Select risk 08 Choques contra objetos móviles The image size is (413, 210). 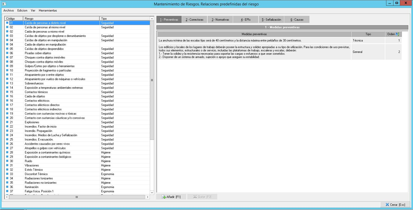pos(77,62)
